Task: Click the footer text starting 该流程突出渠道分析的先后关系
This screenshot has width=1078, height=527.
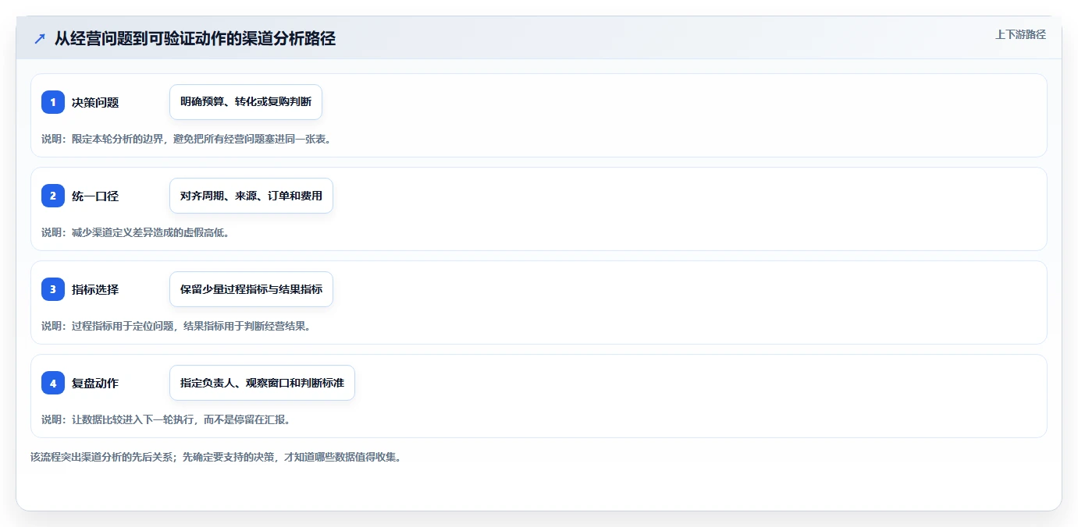Action: pyautogui.click(x=215, y=457)
